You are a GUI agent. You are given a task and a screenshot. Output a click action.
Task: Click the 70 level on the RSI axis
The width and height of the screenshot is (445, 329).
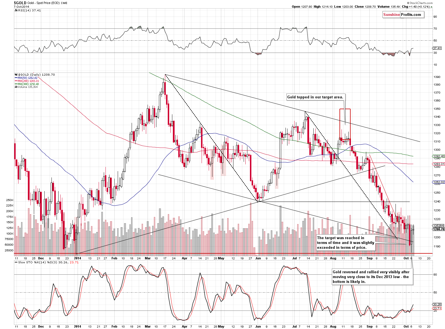pyautogui.click(x=435, y=28)
